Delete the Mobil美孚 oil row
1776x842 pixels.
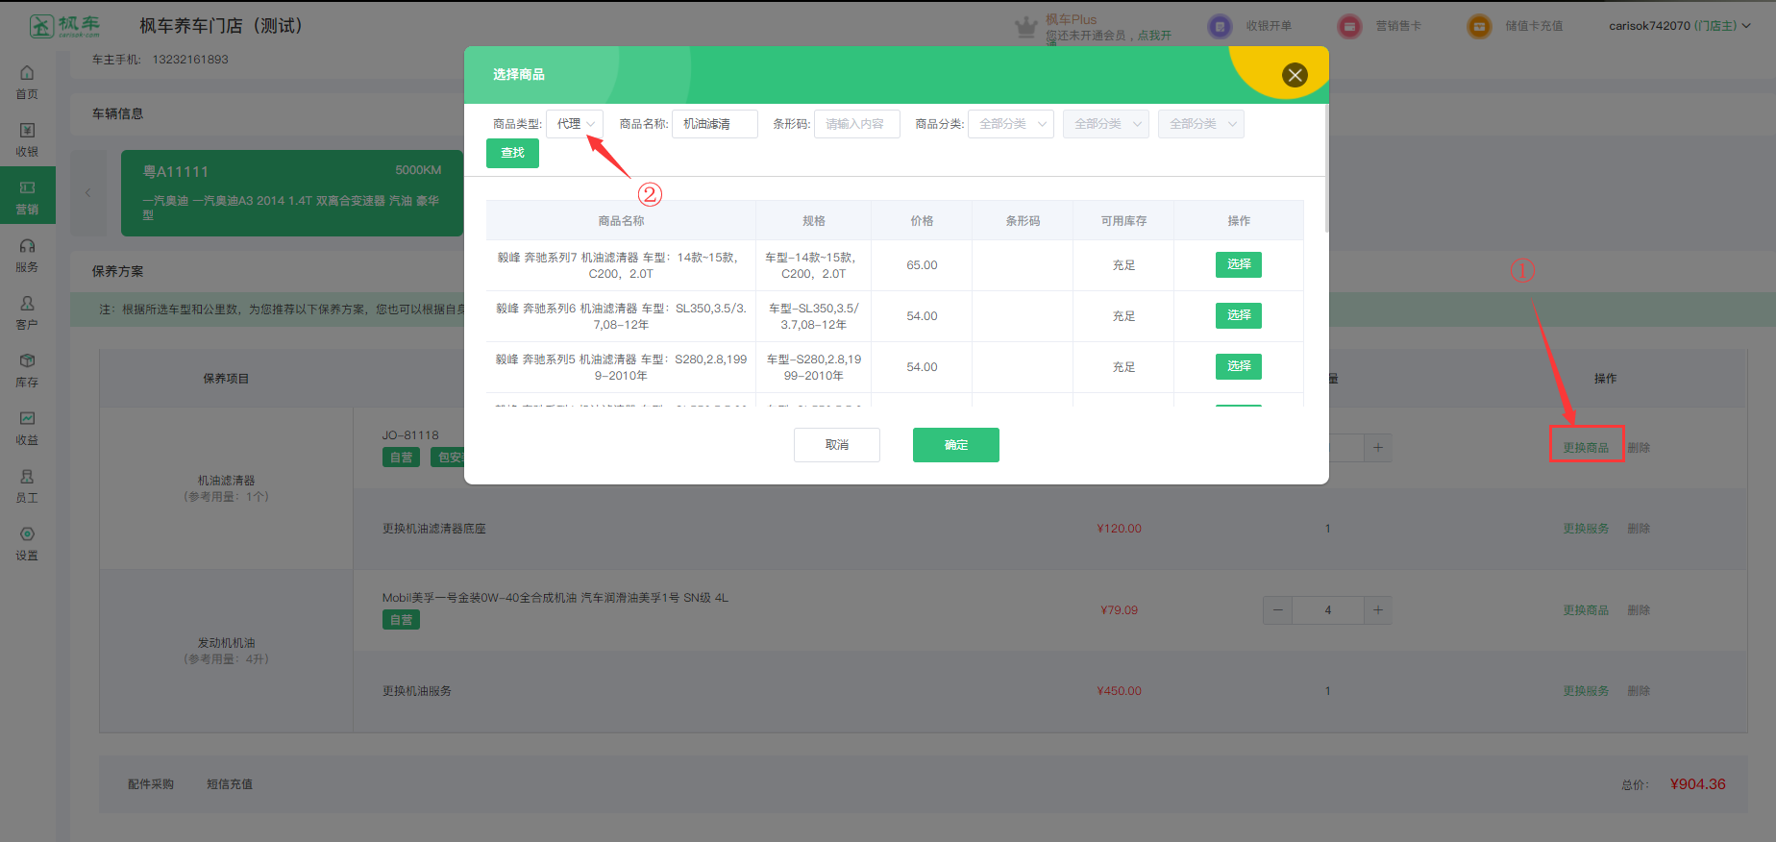[1639, 610]
